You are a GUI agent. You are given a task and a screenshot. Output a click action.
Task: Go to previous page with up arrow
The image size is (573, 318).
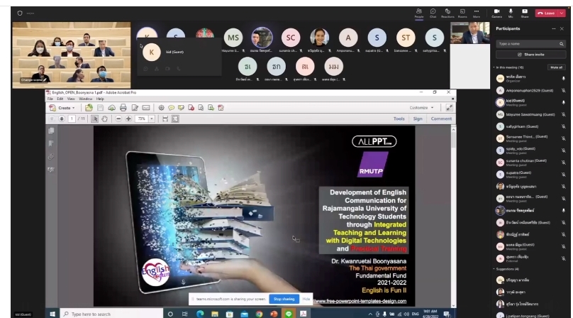[52, 119]
